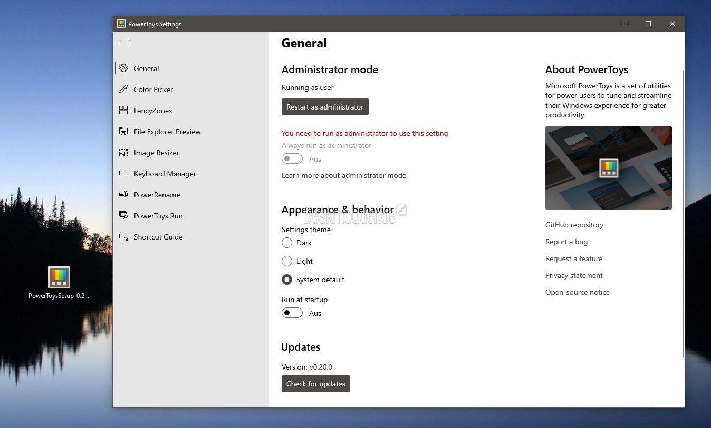Viewport: 711px width, 428px height.
Task: Open PowerRename settings page
Action: (191, 195)
